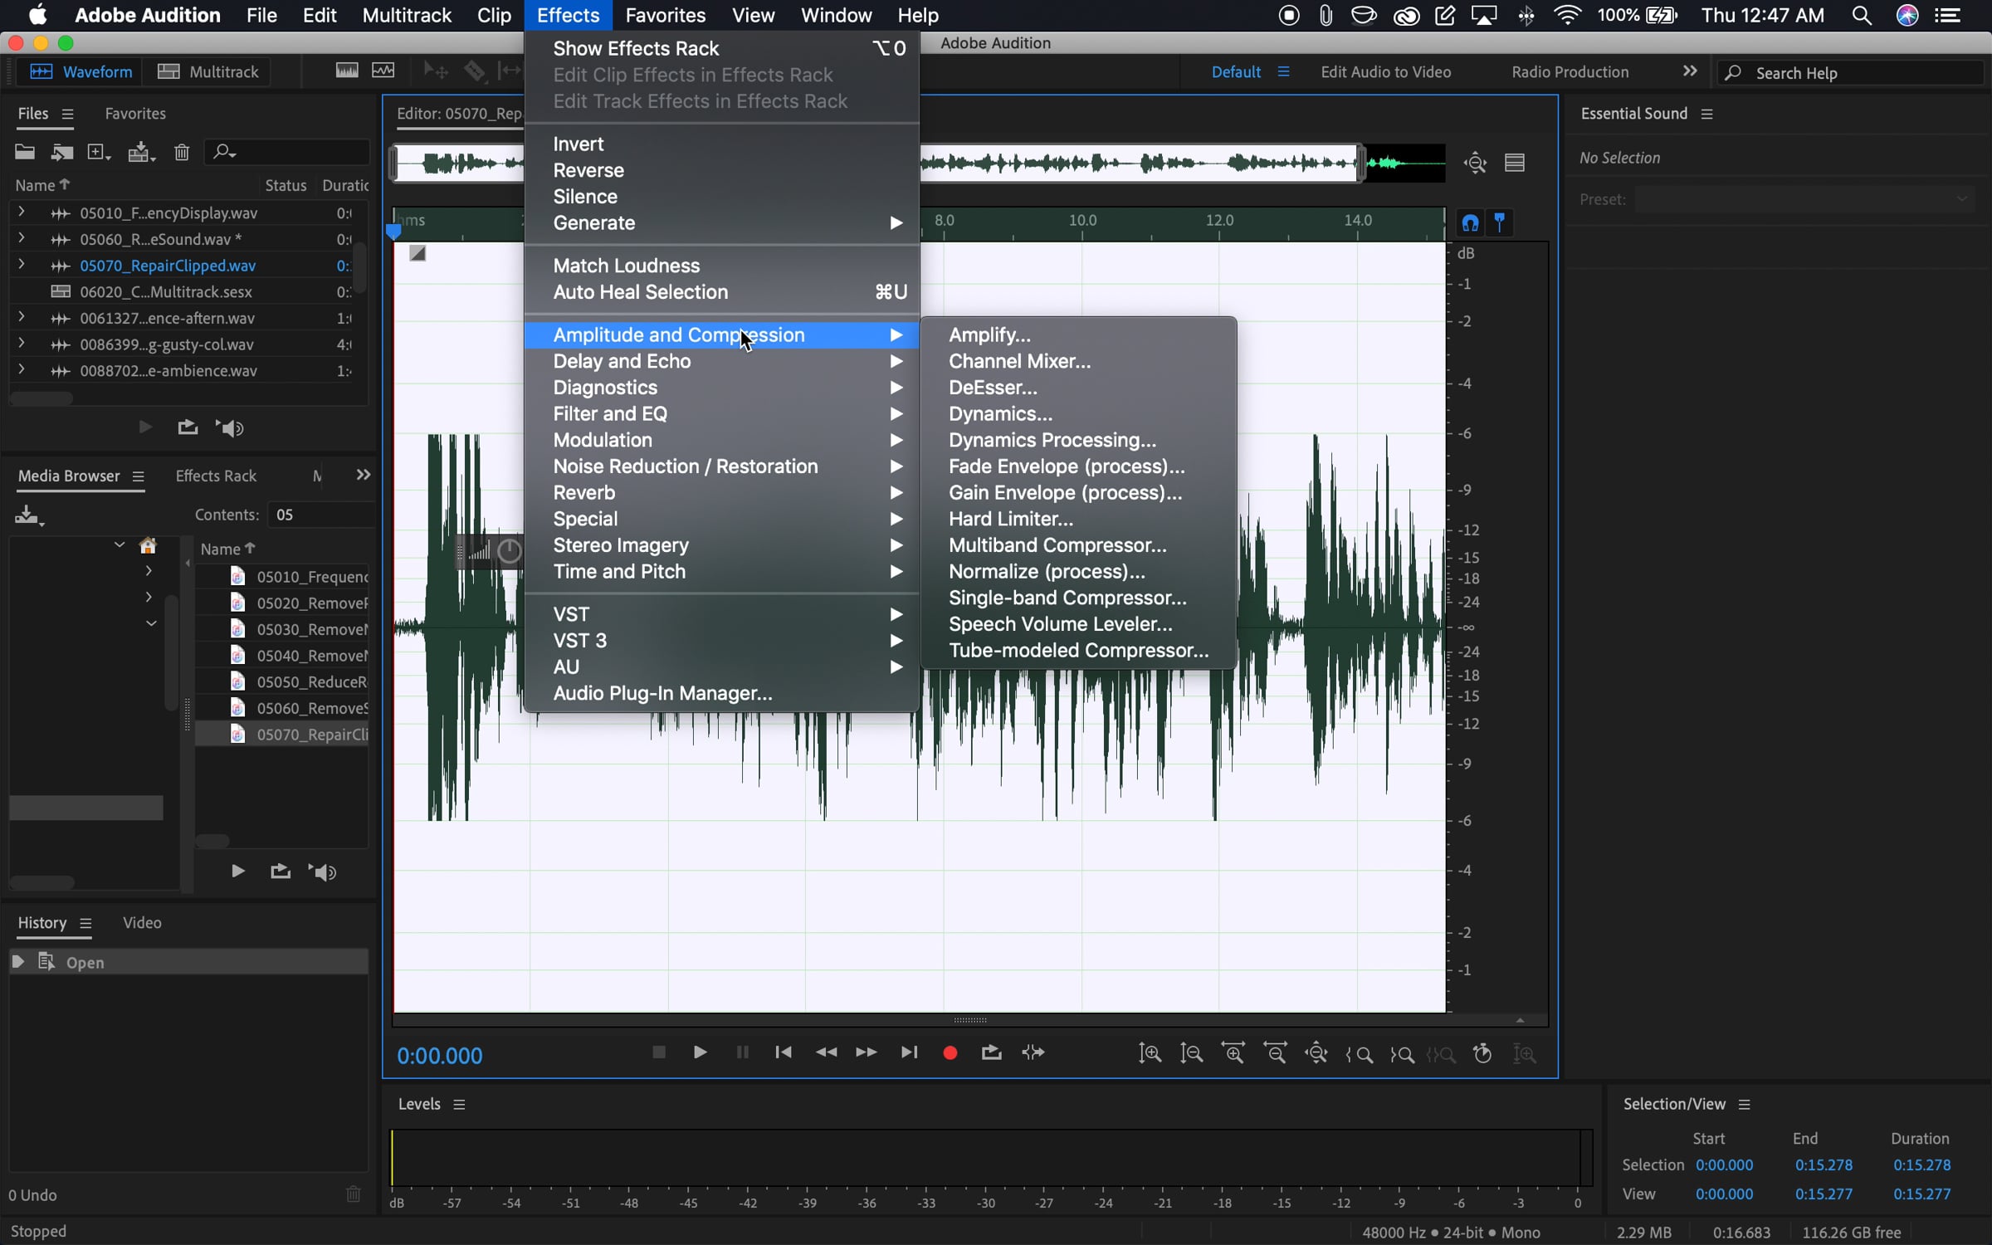The image size is (1992, 1245).
Task: Select the Radio Production workspace
Action: click(1570, 71)
